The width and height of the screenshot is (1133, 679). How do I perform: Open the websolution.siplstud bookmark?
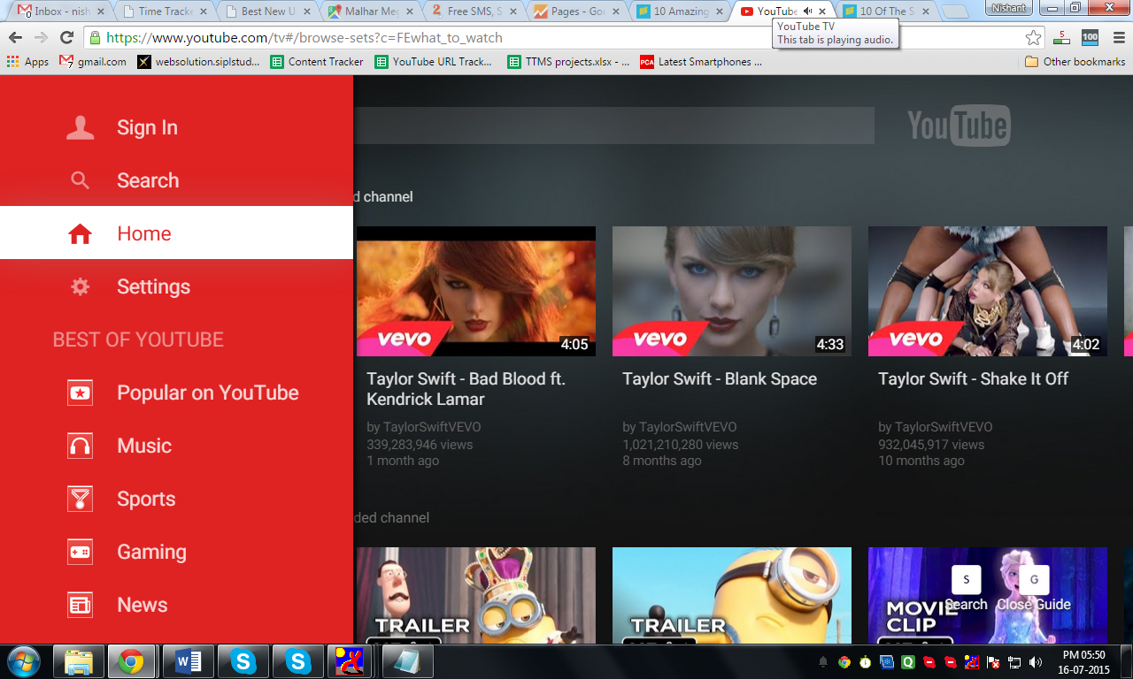[199, 62]
